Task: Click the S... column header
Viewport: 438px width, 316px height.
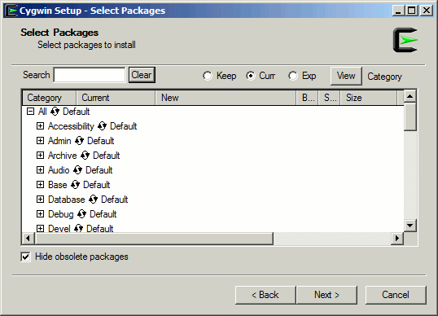Action: click(x=329, y=98)
